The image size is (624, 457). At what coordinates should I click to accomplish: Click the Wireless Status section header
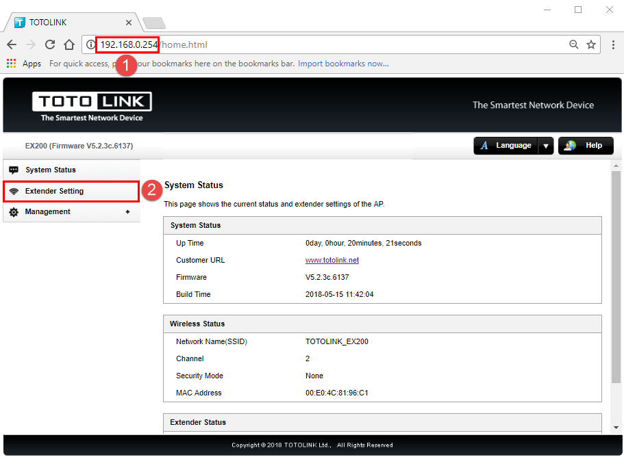point(382,324)
